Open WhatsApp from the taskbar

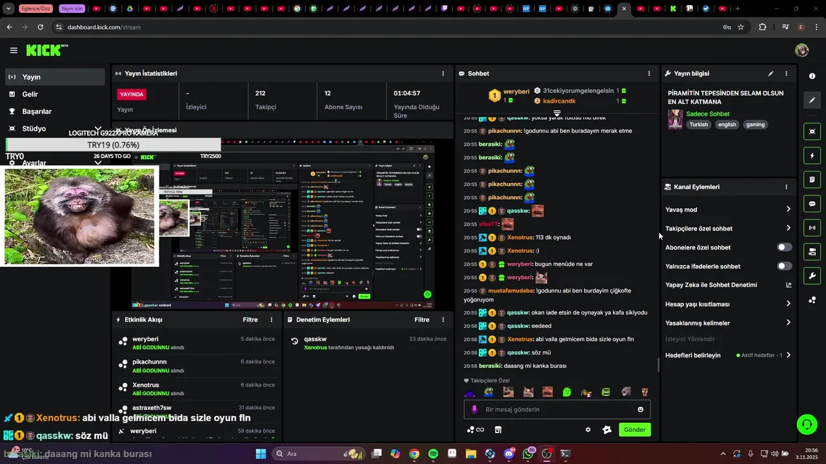[x=529, y=454]
